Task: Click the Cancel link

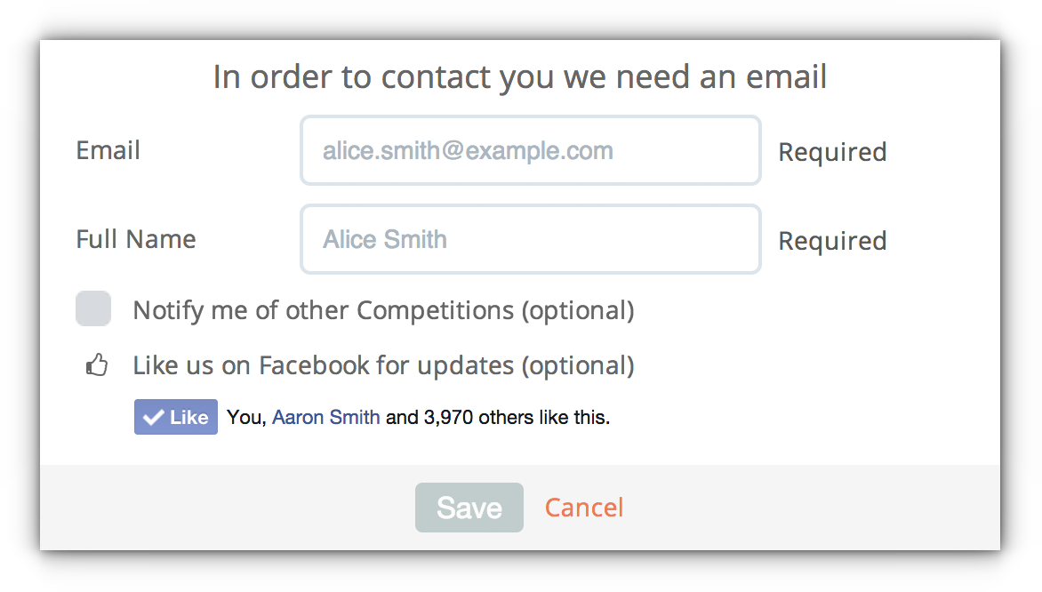Action: [x=584, y=508]
